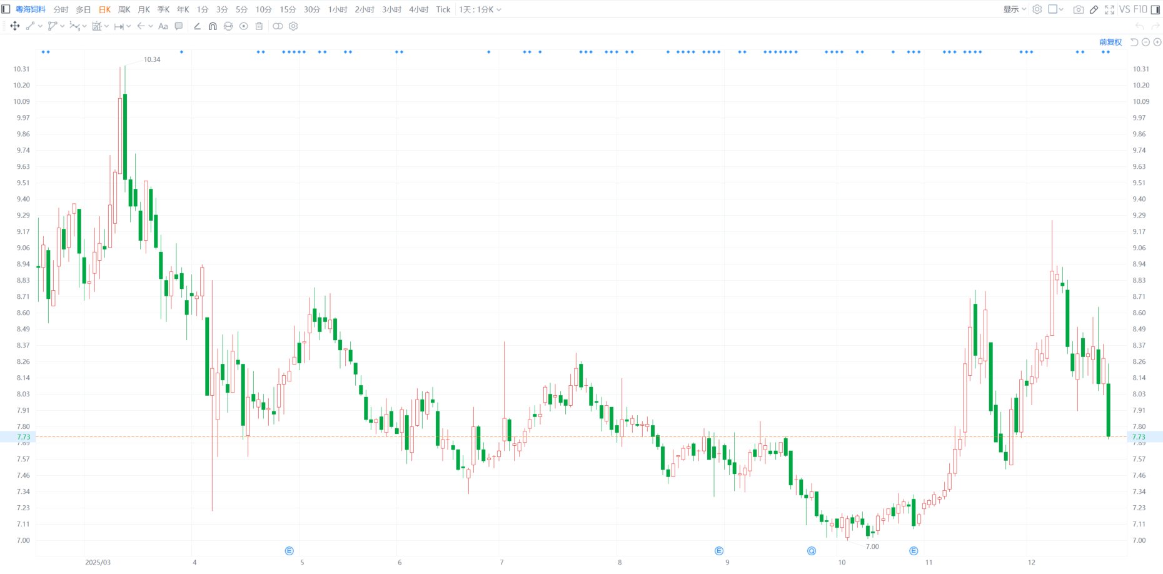The image size is (1163, 574).
Task: Toggle the left sidebar panel icon
Action: (6, 9)
